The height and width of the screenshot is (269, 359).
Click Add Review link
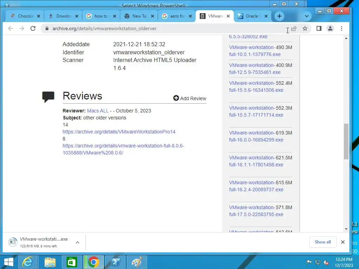click(190, 98)
